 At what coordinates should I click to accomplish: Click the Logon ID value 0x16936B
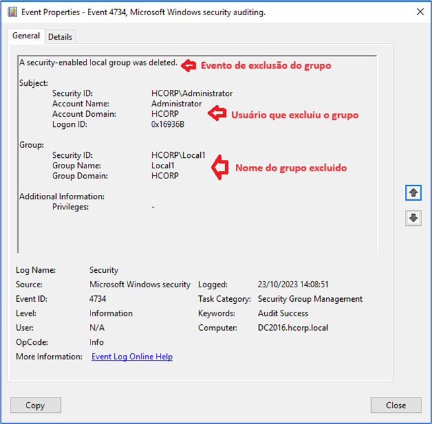coord(168,124)
